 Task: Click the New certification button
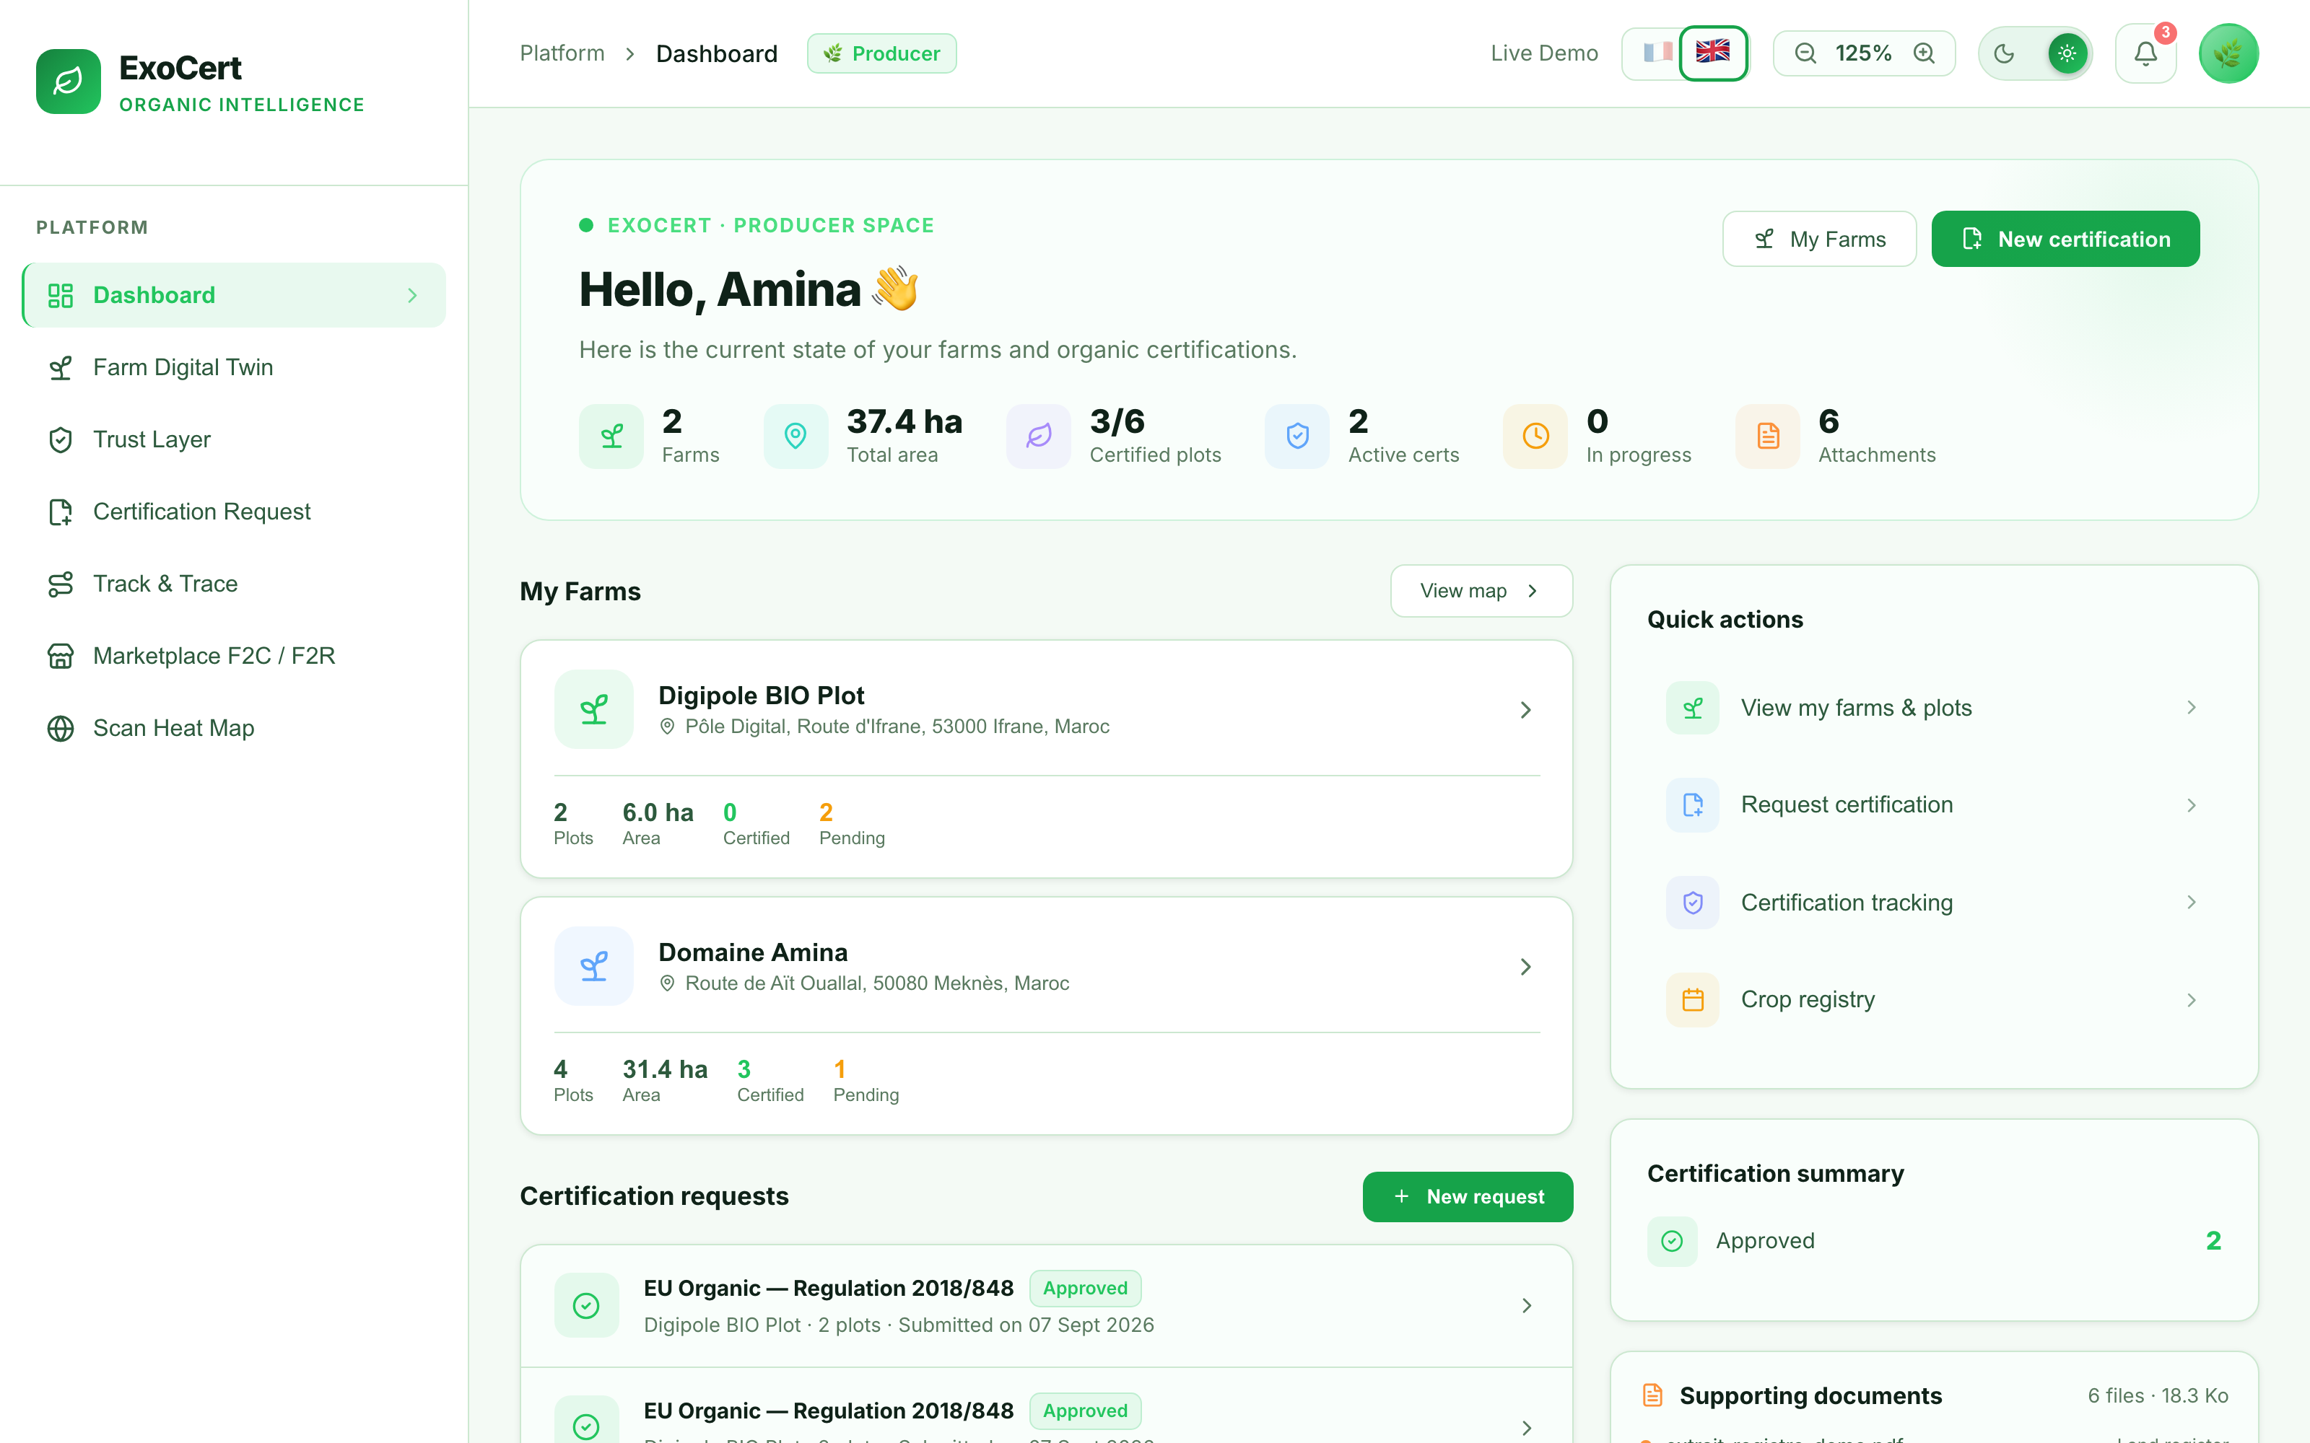click(x=2065, y=239)
